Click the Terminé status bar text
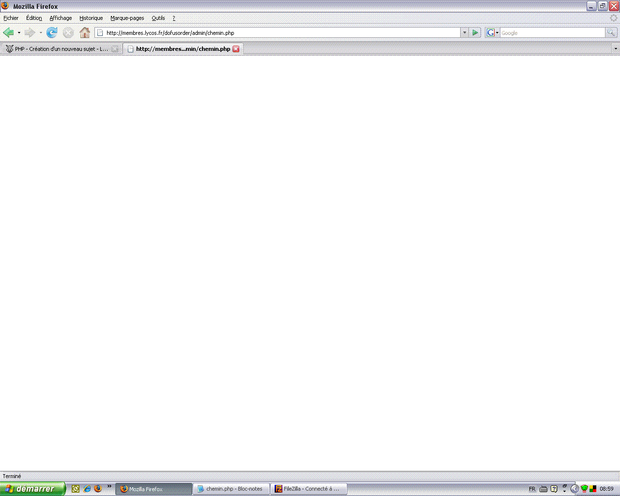 point(12,476)
